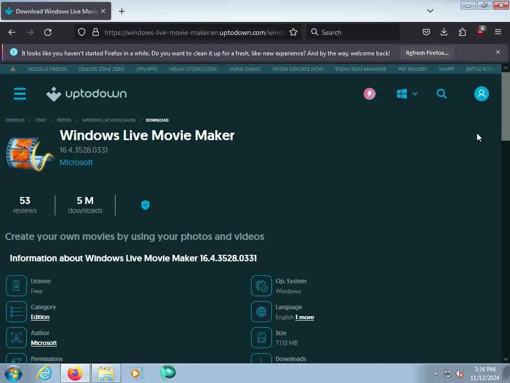
Task: Open Uptodown site search magnifier
Action: (x=441, y=94)
